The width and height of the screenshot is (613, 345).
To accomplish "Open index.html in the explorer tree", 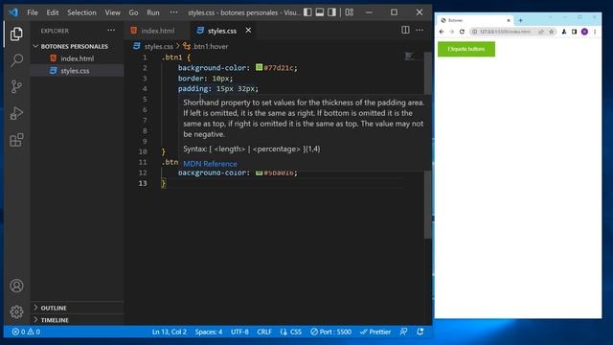I will point(77,58).
